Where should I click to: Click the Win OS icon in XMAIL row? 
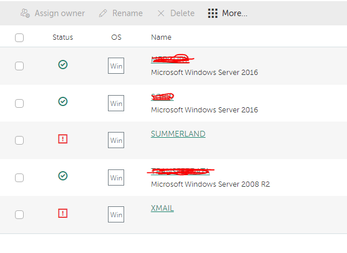click(116, 214)
